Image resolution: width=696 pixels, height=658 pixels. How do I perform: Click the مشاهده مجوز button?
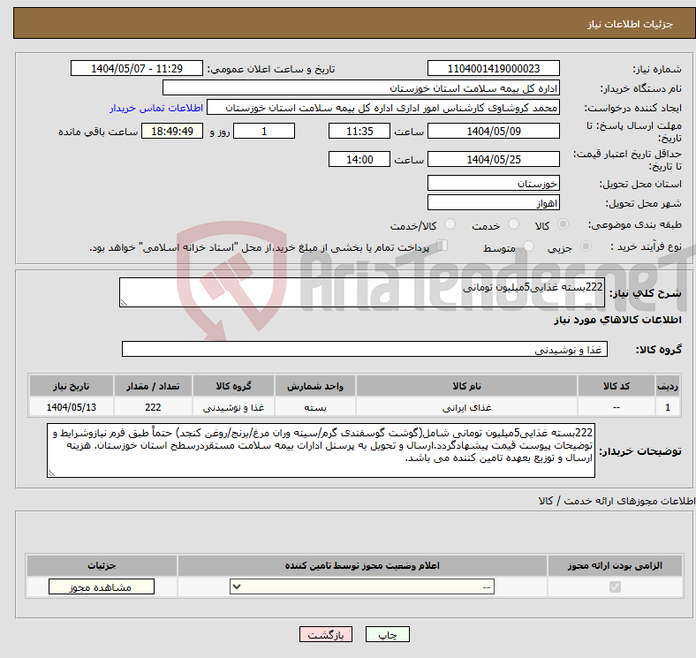coord(102,587)
